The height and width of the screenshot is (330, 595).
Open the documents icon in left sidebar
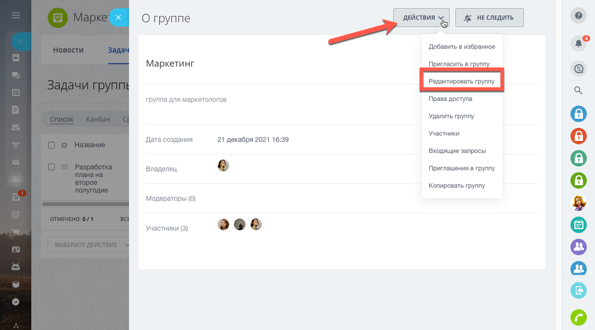coord(15,109)
